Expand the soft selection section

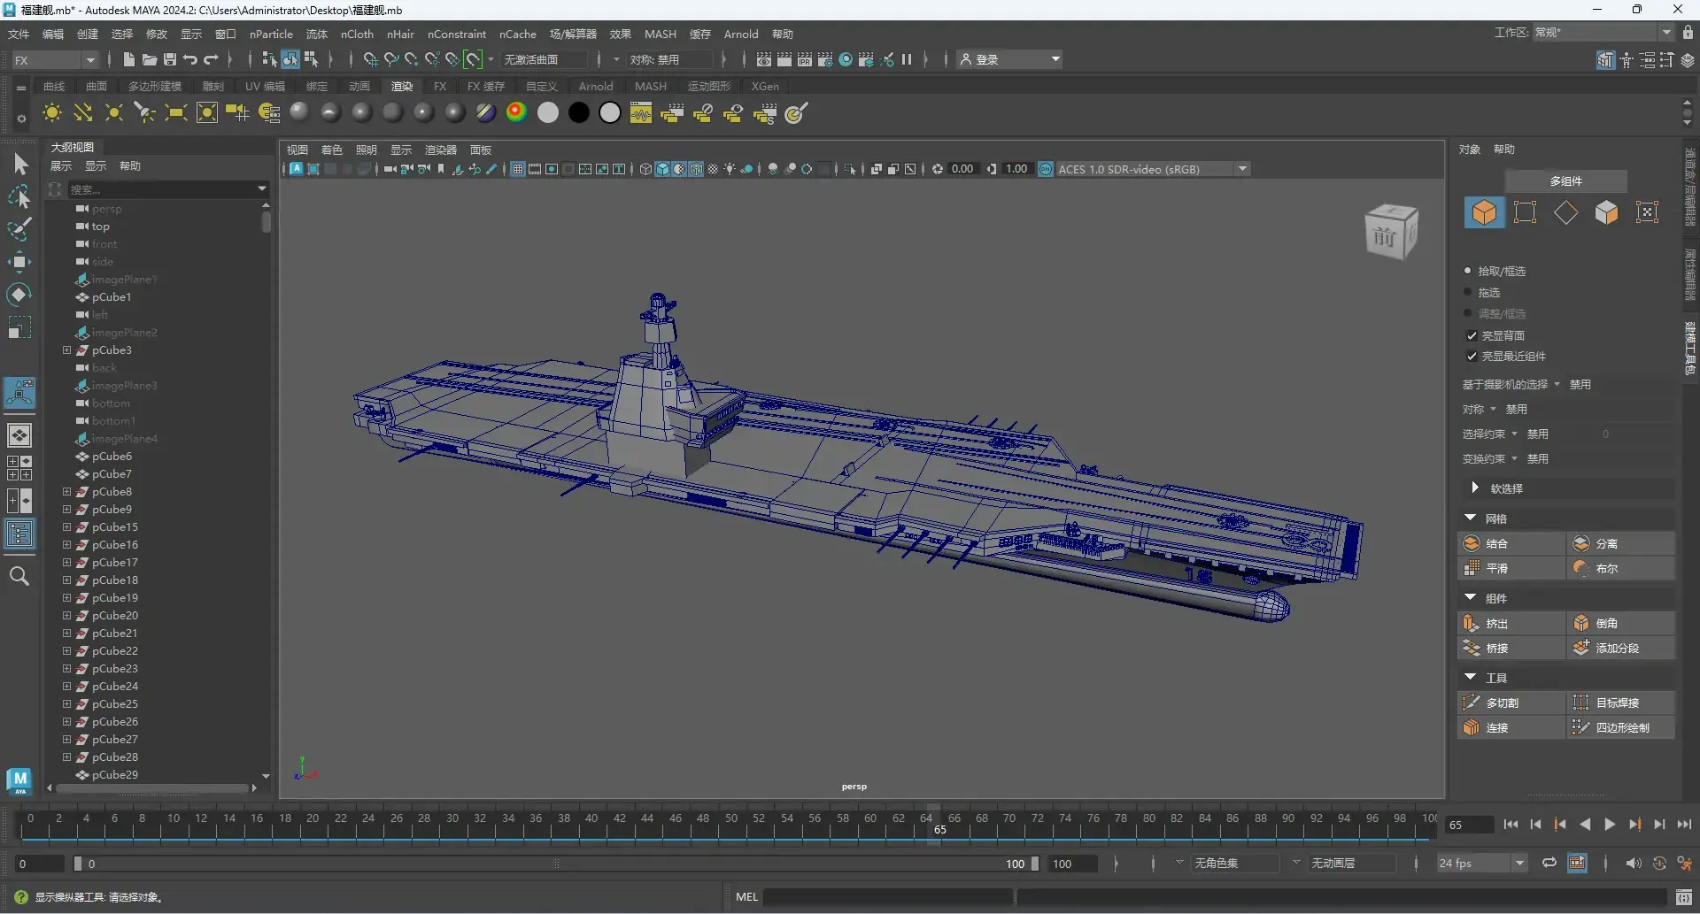1474,488
